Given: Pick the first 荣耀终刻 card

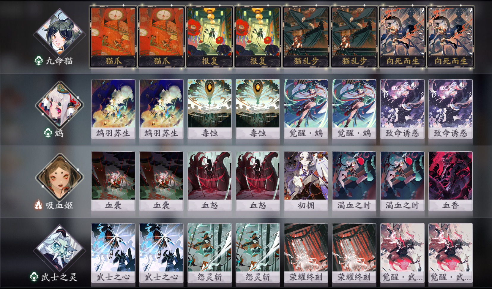Looking at the screenshot, I should (x=306, y=253).
